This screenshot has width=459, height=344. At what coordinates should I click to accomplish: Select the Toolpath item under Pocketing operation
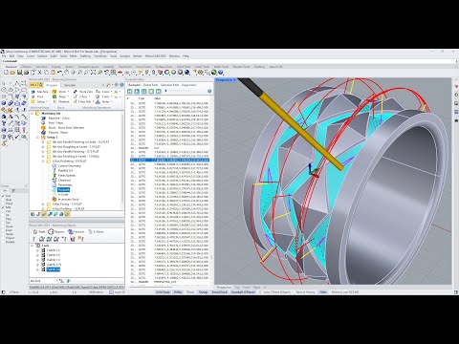click(x=63, y=190)
